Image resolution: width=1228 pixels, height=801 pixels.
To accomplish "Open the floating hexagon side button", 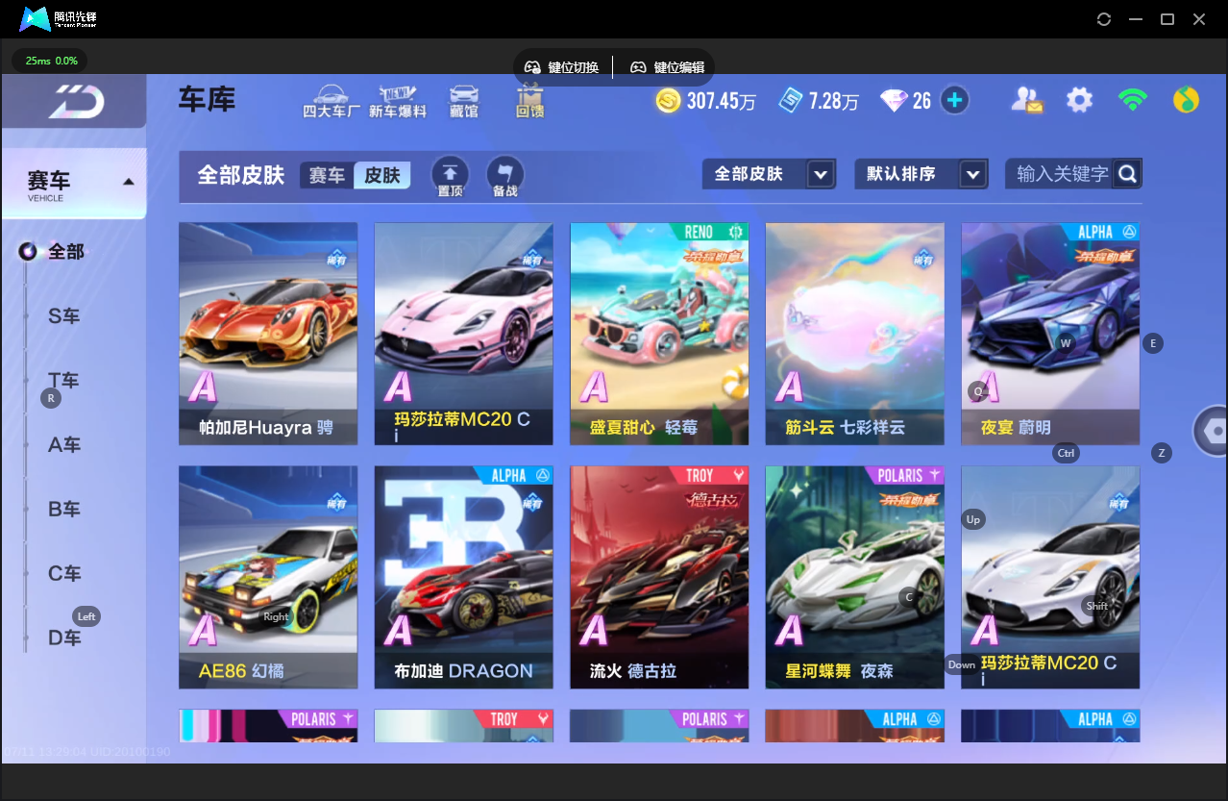I will [x=1212, y=430].
